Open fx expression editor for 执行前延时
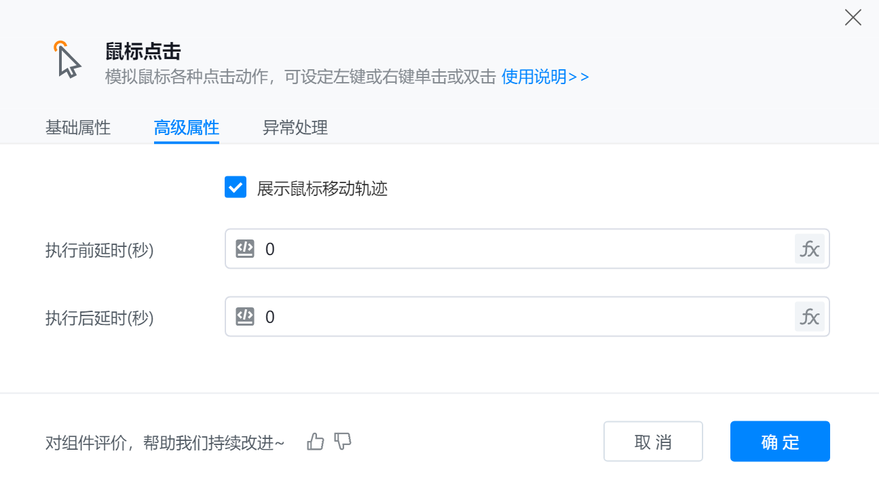 point(809,249)
